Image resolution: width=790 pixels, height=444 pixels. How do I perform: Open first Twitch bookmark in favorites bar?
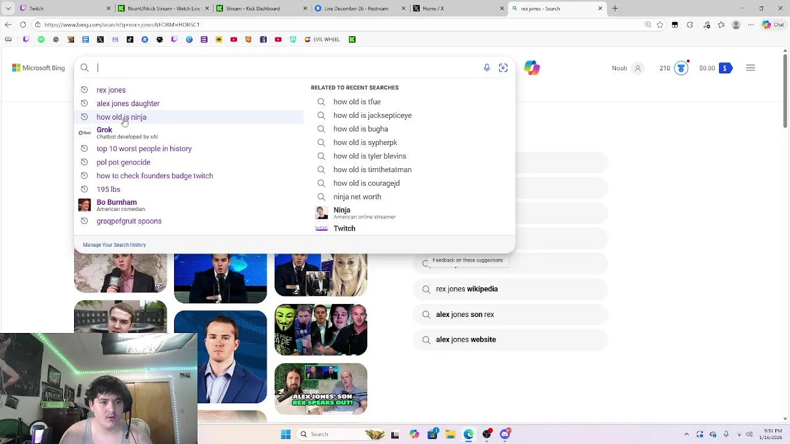pos(26,39)
